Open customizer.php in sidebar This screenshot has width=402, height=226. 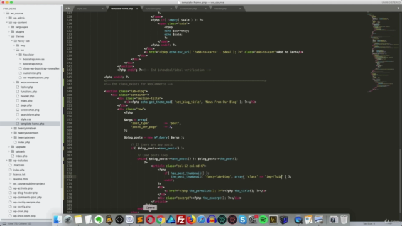coord(32,73)
